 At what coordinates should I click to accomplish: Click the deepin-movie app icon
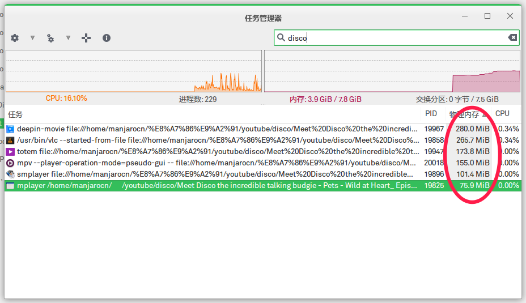coord(10,129)
